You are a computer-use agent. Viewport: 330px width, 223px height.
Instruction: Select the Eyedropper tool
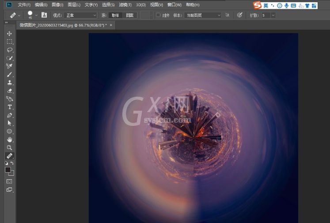pyautogui.click(x=9, y=66)
